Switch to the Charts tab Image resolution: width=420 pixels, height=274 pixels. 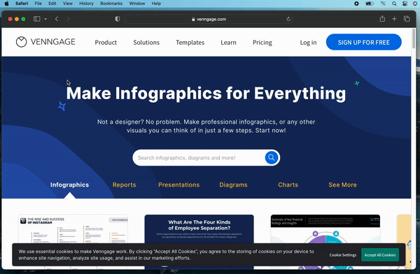coord(288,185)
